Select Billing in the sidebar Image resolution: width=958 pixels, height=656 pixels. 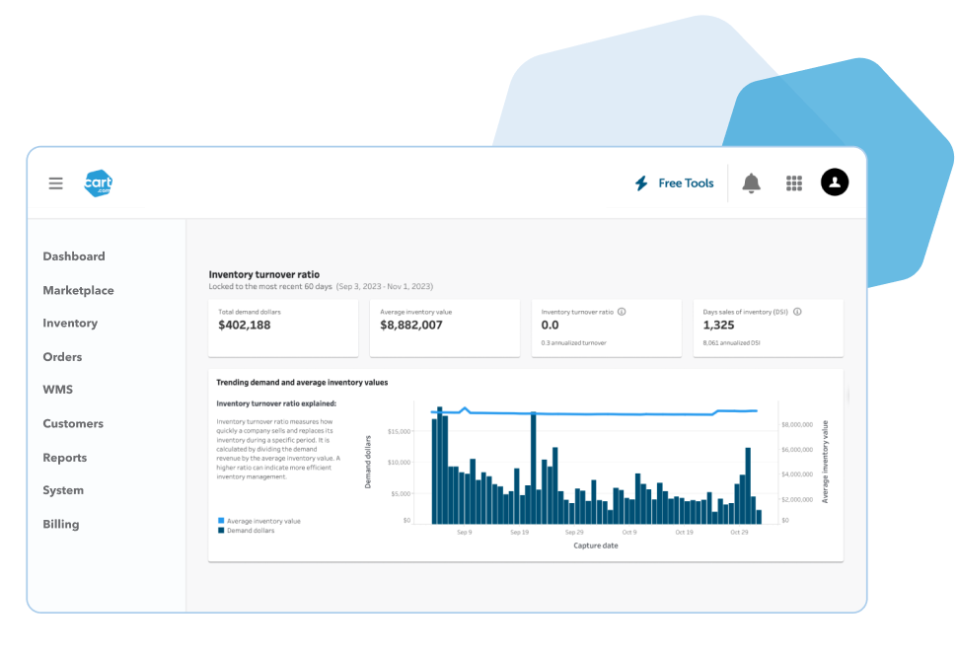point(61,524)
